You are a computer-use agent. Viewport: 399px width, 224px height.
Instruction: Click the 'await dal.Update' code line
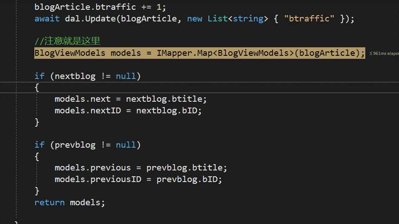[194, 19]
